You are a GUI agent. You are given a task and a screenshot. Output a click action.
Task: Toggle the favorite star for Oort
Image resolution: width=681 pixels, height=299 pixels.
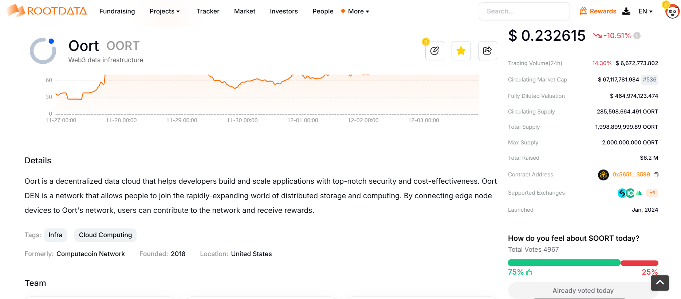click(x=461, y=51)
